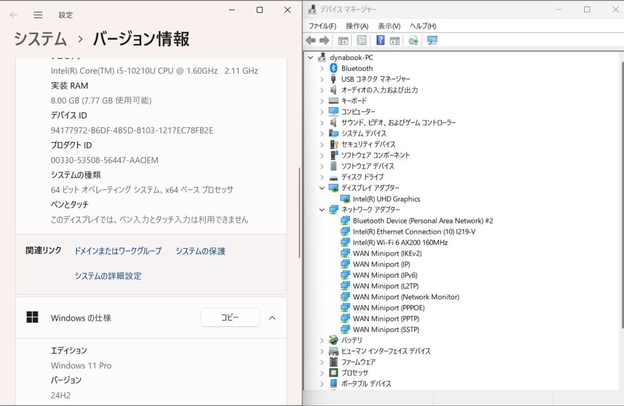
Task: Open the 表示(V) menu
Action: tap(389, 26)
